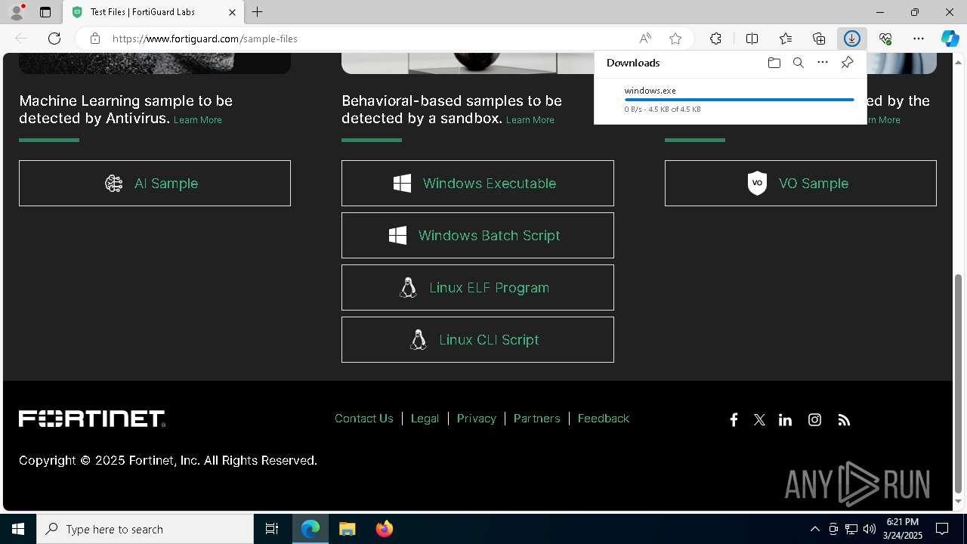
Task: Click the windows.exe download progress bar
Action: (x=739, y=100)
